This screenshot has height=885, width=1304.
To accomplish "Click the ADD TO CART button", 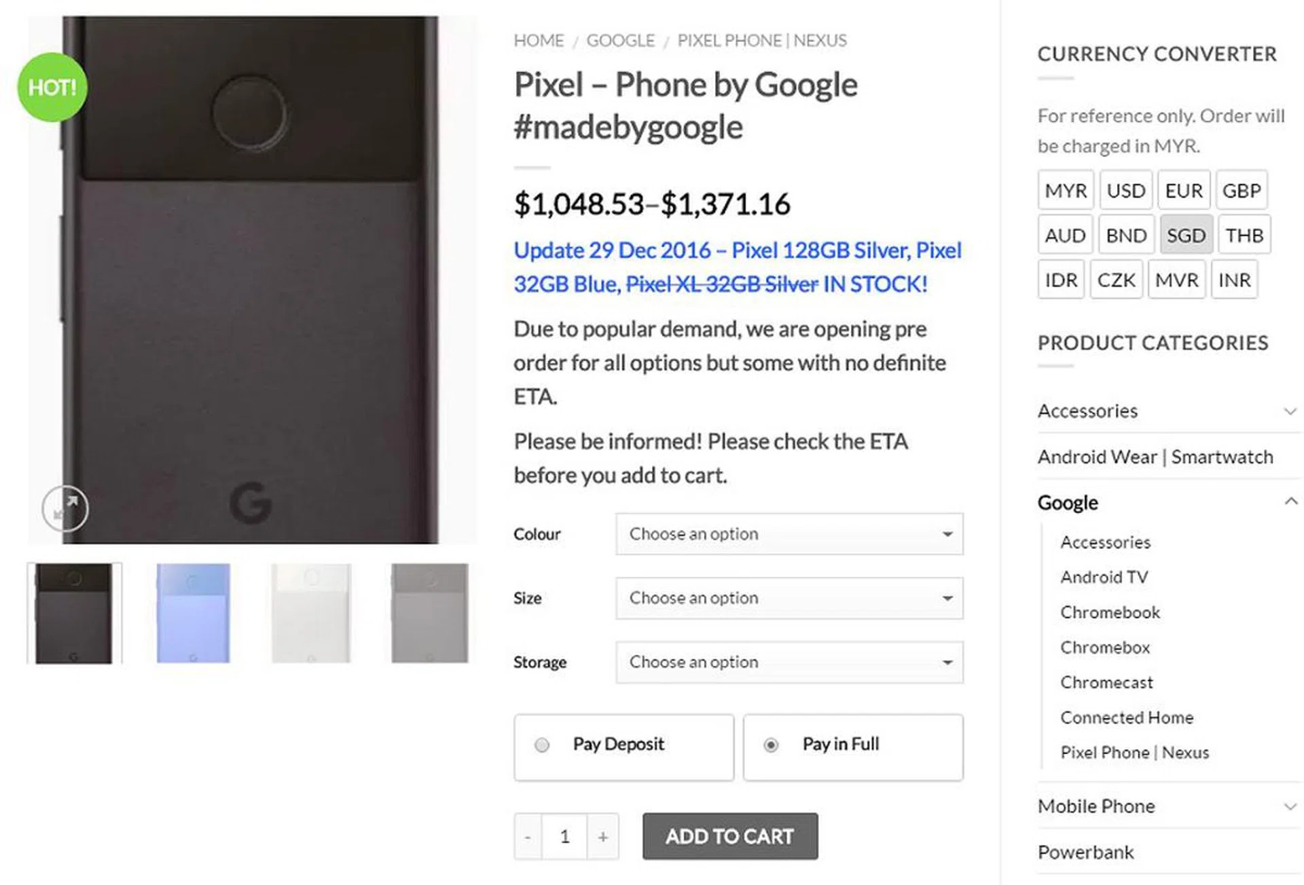I will point(729,837).
